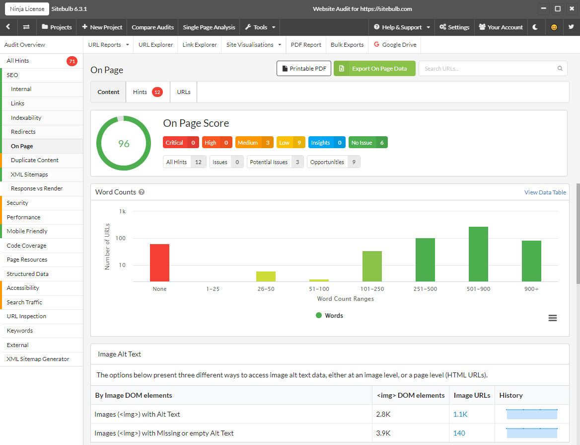The width and height of the screenshot is (580, 445).
Task: Open the Site Visualisations dropdown
Action: tap(253, 44)
